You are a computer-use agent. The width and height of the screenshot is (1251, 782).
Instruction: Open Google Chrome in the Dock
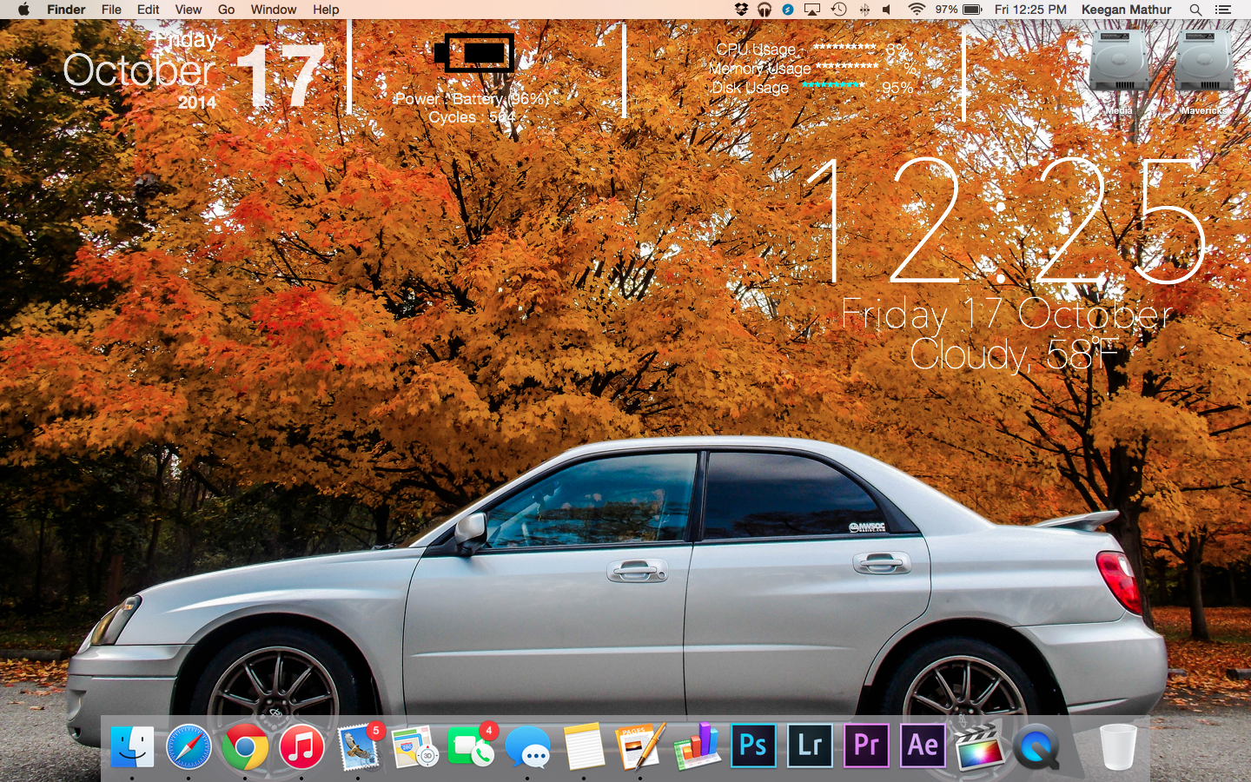pyautogui.click(x=245, y=747)
